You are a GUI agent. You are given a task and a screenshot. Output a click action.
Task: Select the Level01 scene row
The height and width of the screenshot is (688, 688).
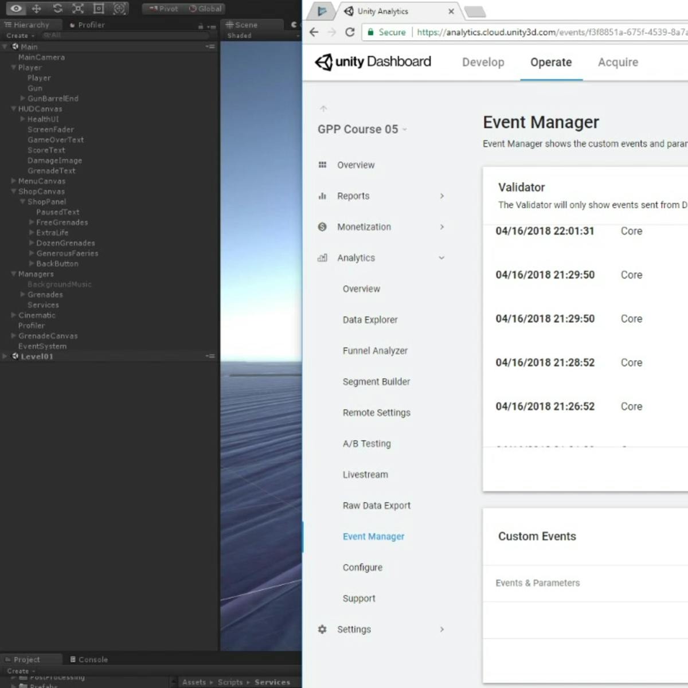(x=109, y=356)
